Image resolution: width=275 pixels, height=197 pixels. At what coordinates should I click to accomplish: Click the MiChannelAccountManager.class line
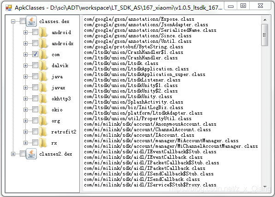click(x=171, y=146)
